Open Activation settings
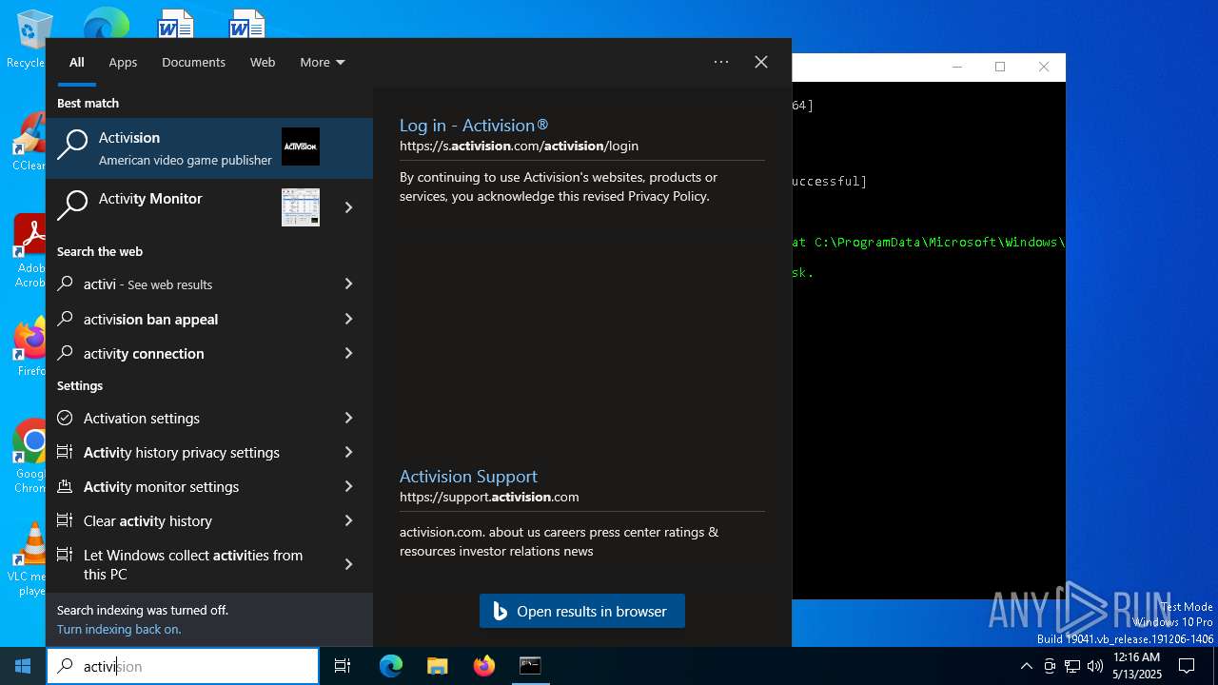Image resolution: width=1218 pixels, height=685 pixels. pos(186,418)
